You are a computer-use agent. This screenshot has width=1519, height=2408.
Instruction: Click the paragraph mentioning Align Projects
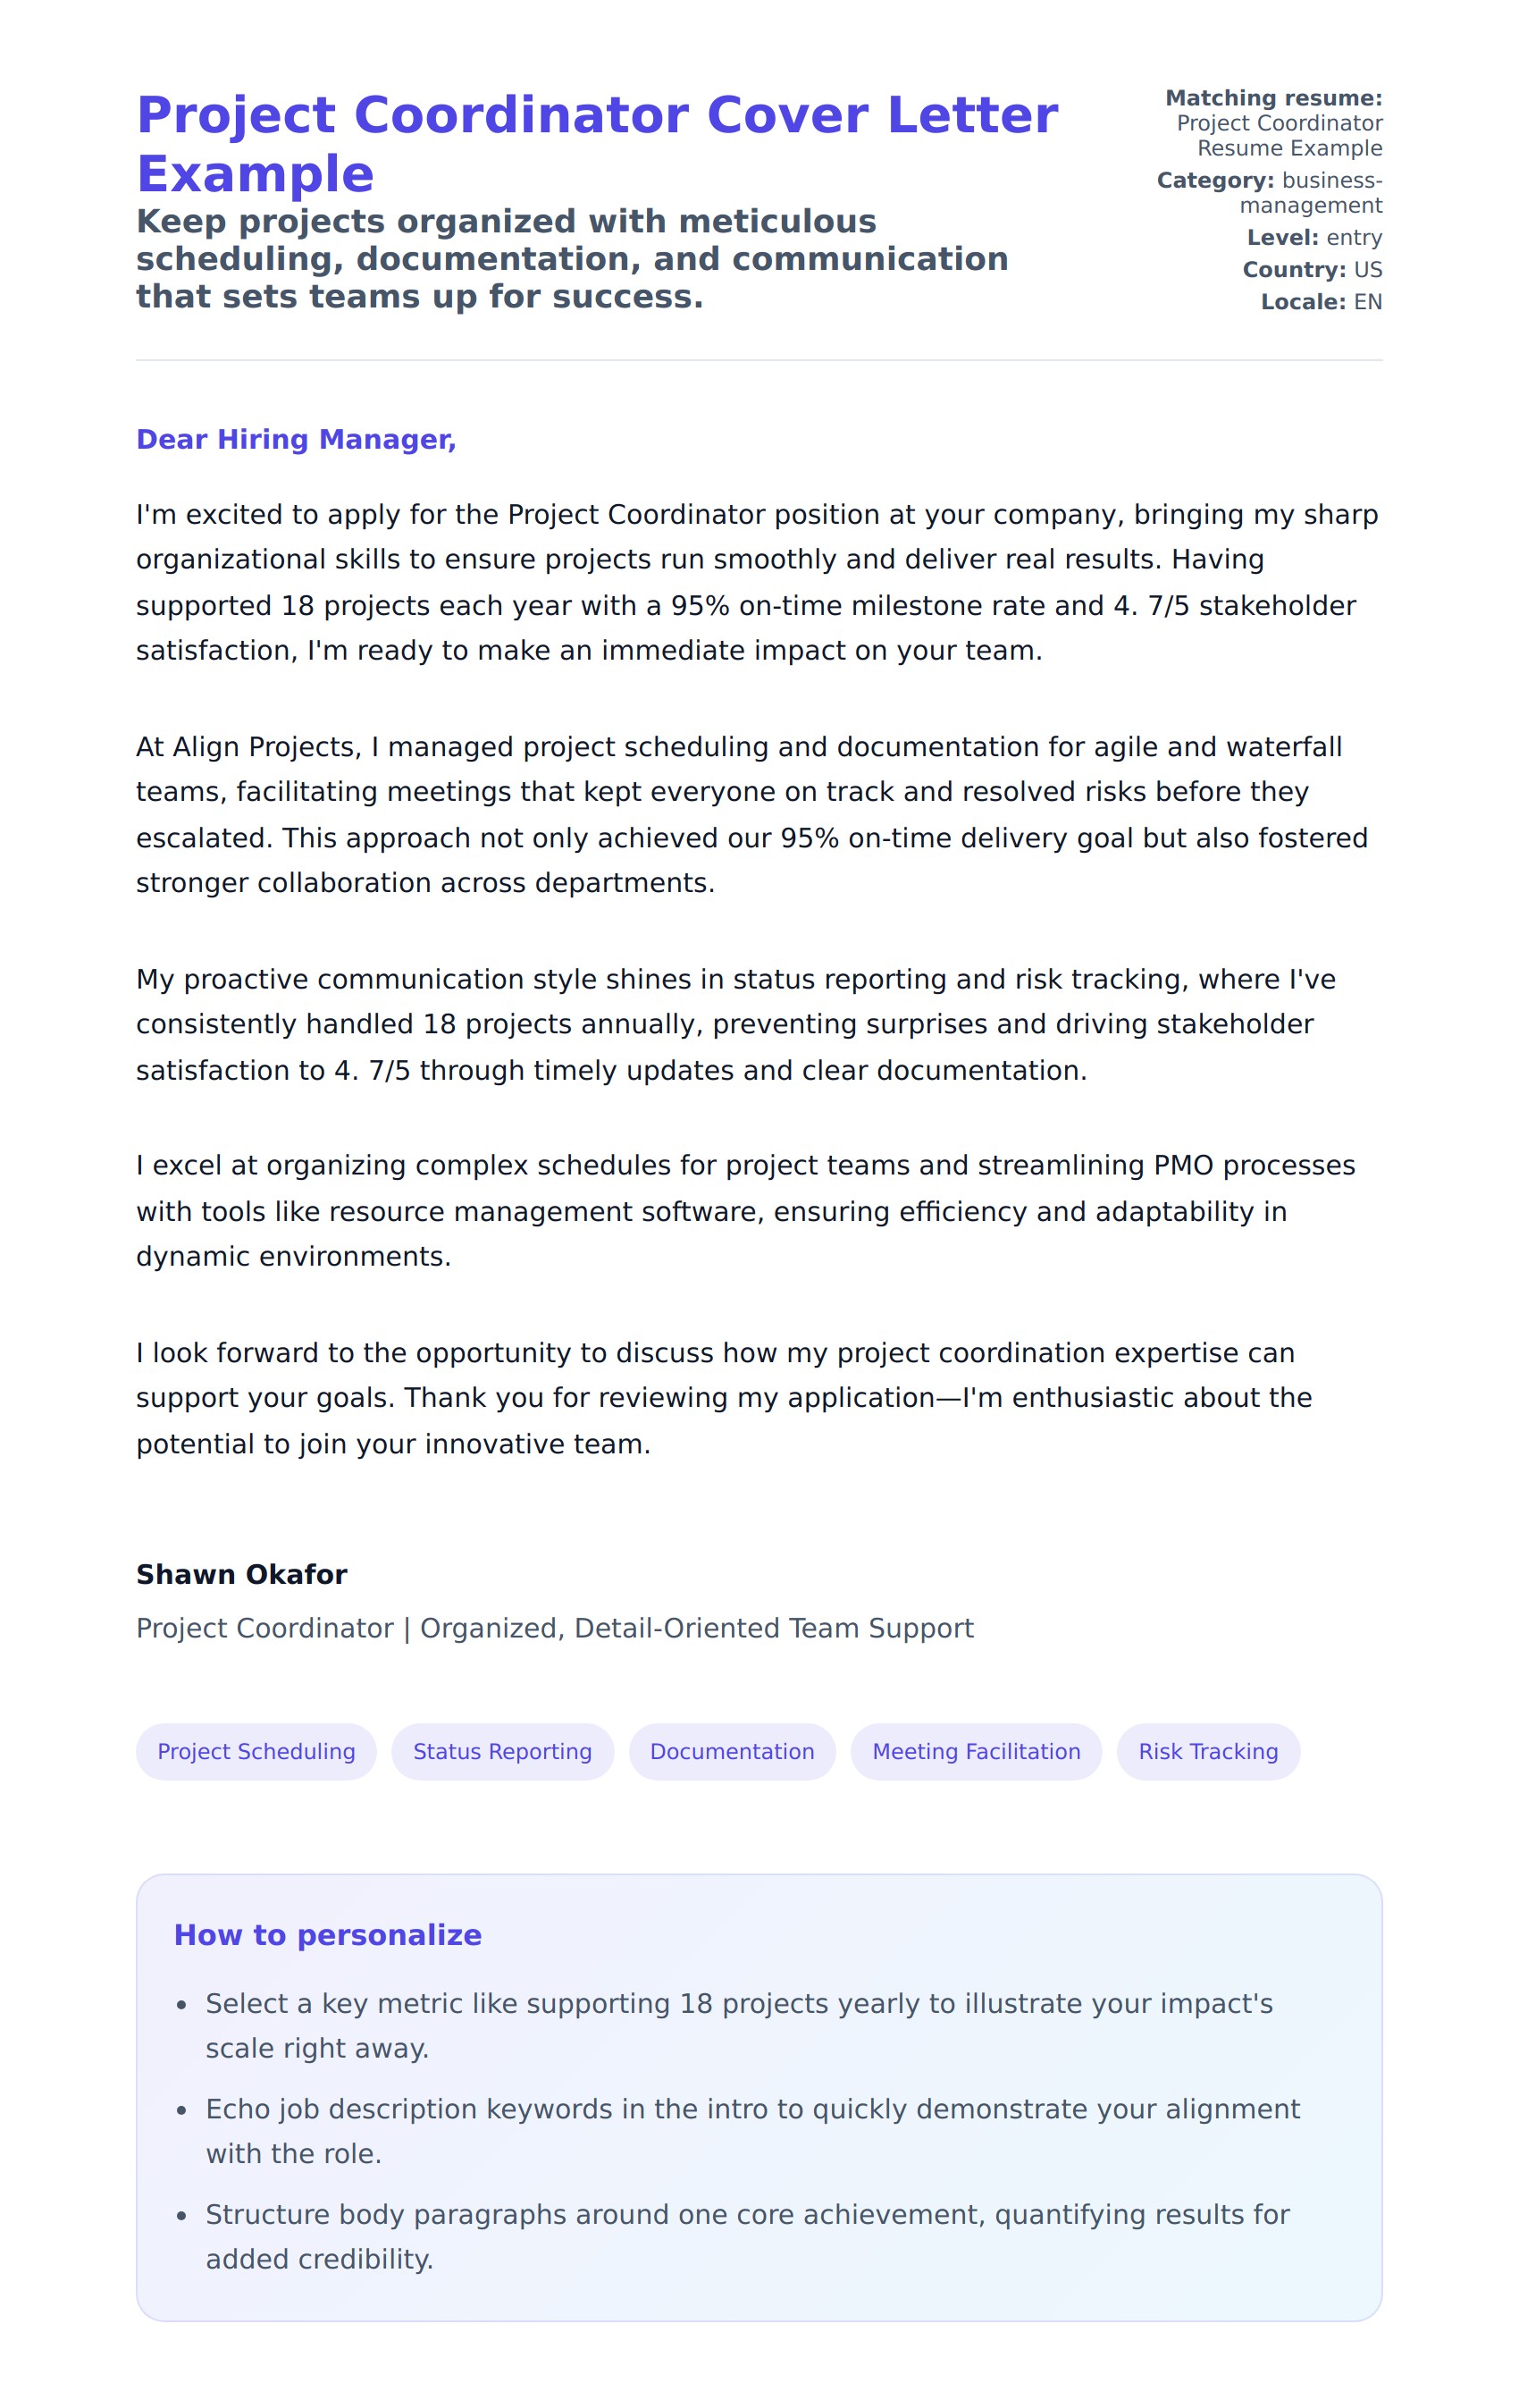click(751, 814)
